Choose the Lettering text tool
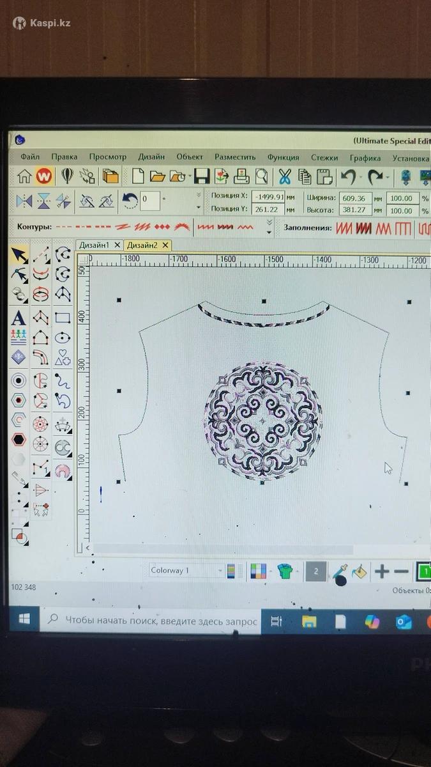Viewport: 431px width, 767px height. pos(19,317)
